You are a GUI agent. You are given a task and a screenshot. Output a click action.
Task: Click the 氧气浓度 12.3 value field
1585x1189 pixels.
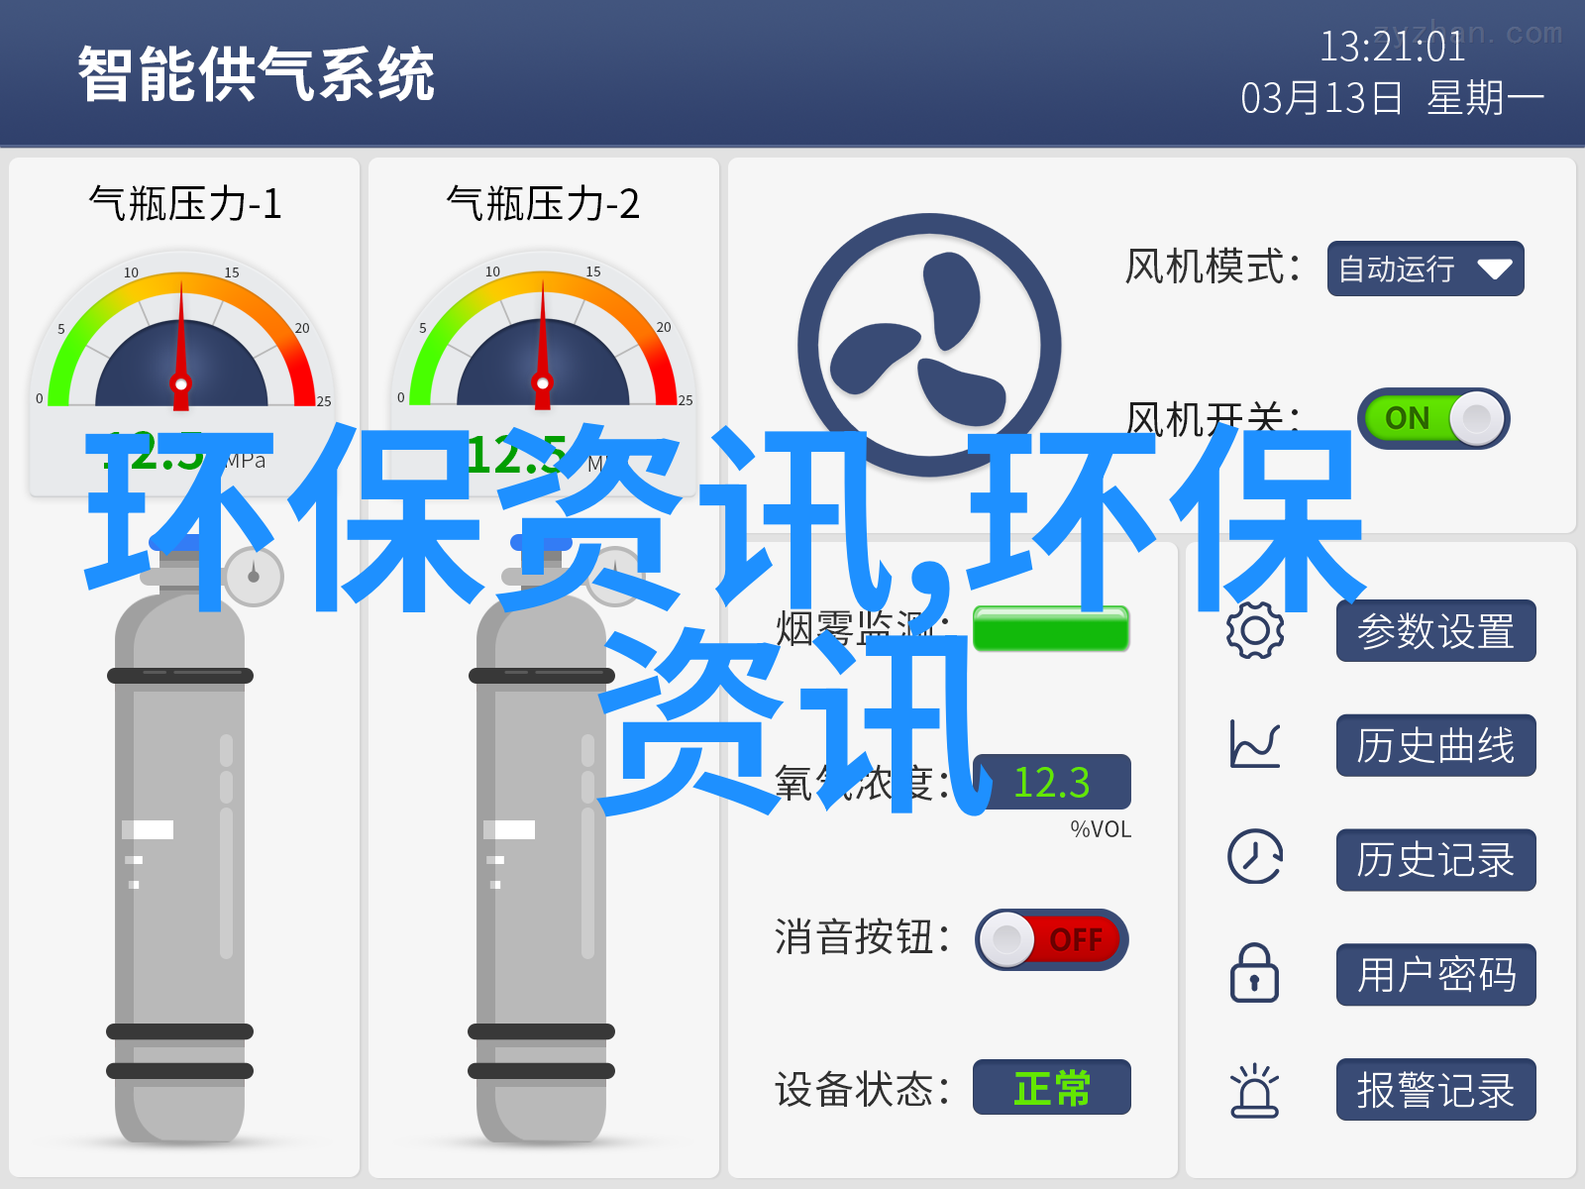pyautogui.click(x=1052, y=782)
